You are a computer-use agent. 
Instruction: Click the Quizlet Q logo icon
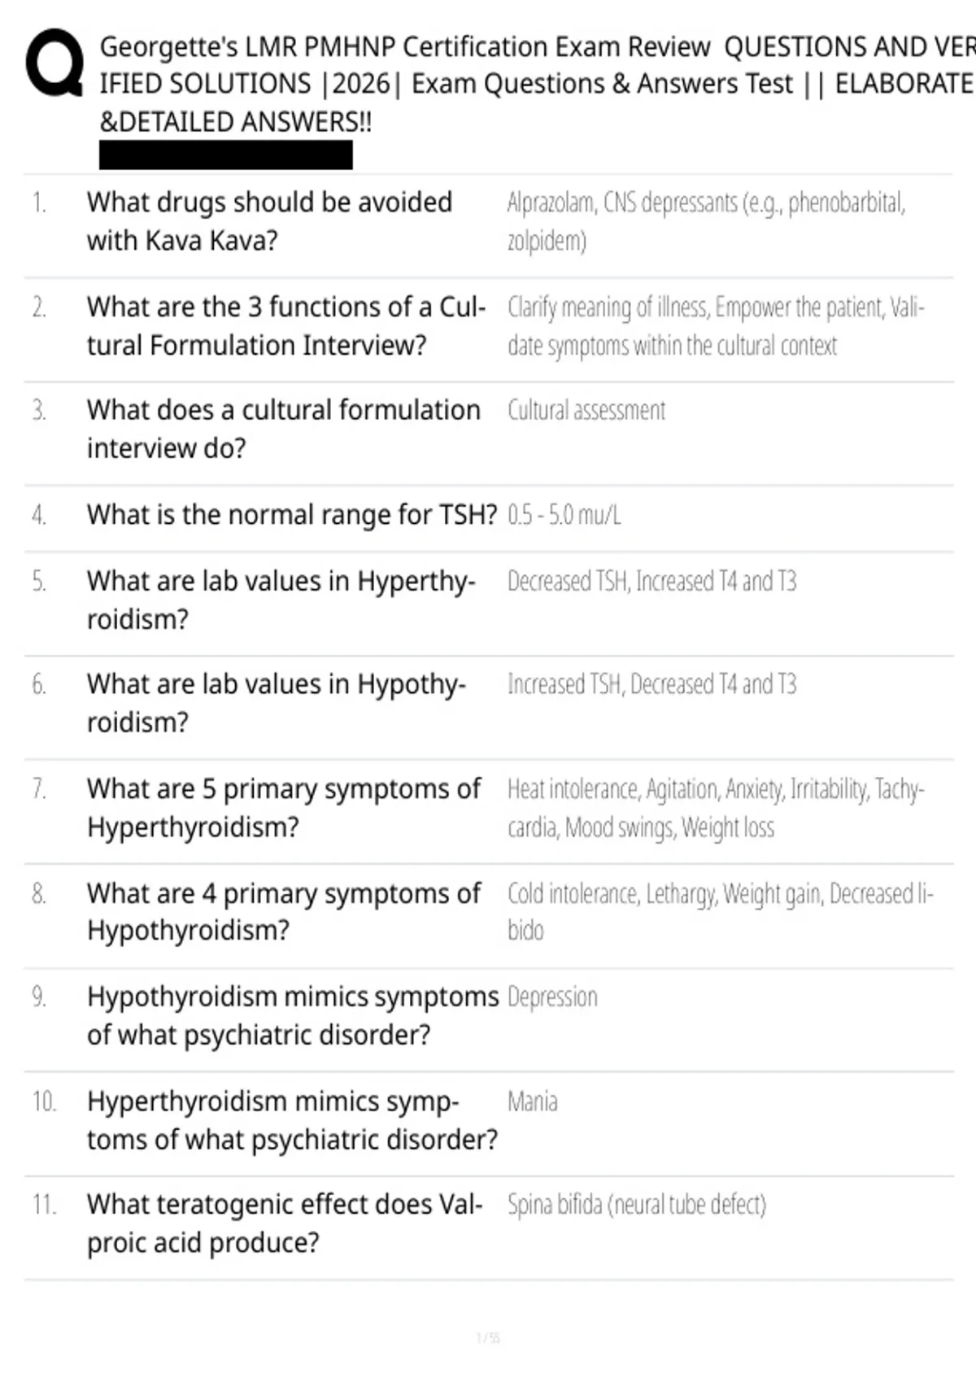pyautogui.click(x=54, y=63)
